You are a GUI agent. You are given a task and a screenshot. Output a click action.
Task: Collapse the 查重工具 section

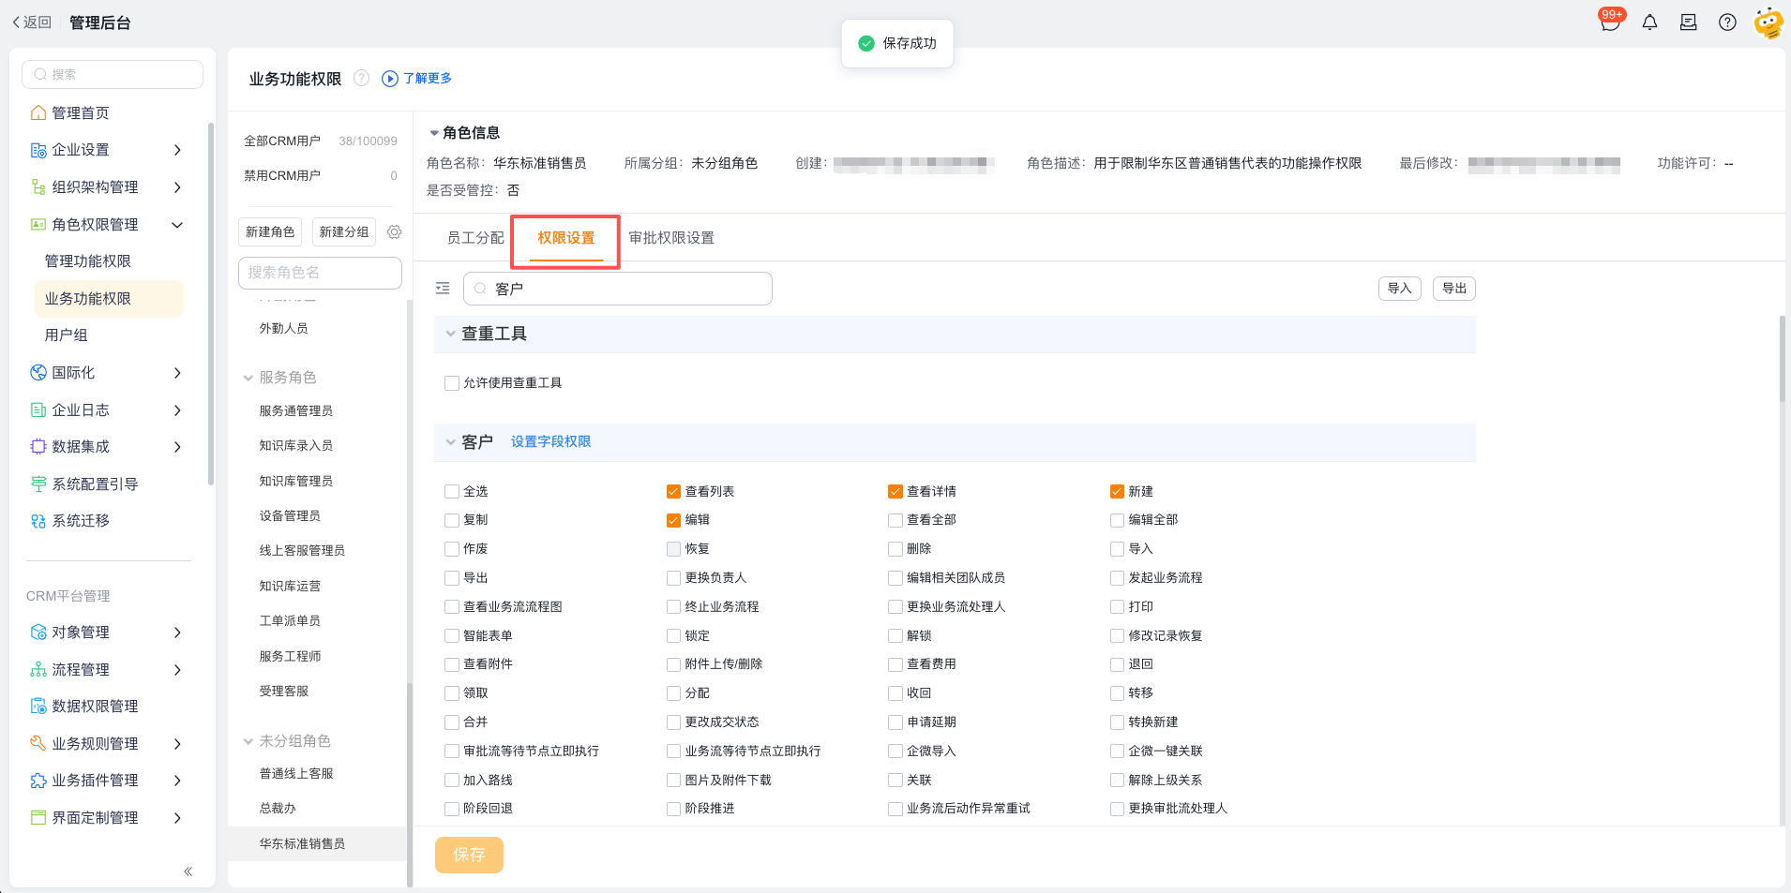tap(450, 334)
